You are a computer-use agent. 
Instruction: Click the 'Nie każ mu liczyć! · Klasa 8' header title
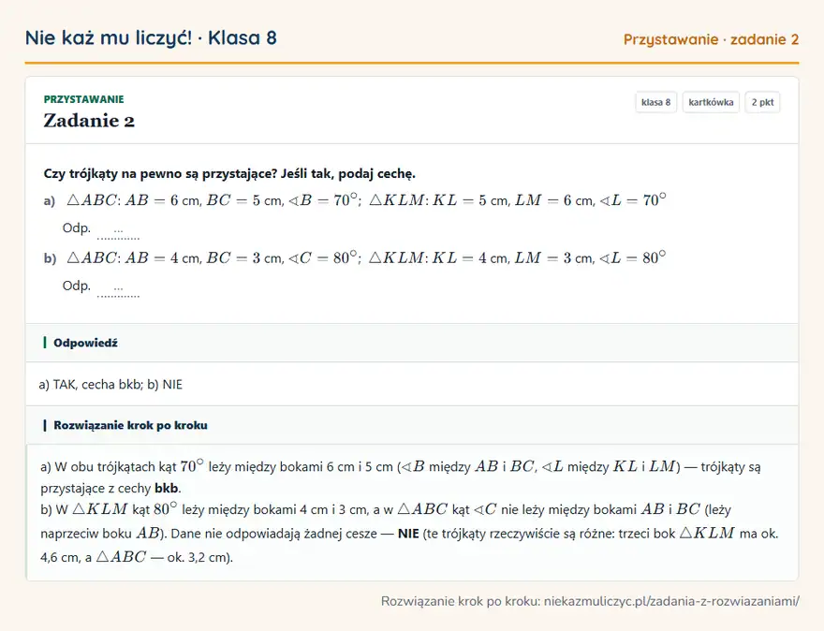pyautogui.click(x=151, y=37)
